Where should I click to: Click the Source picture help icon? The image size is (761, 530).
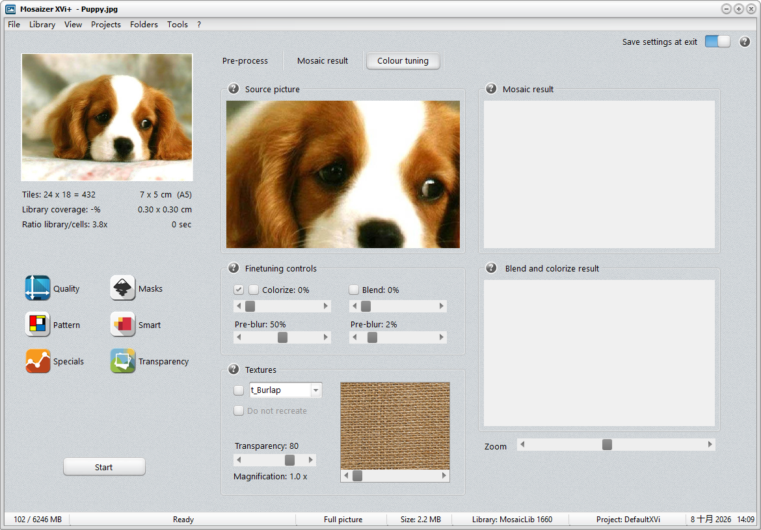(234, 88)
